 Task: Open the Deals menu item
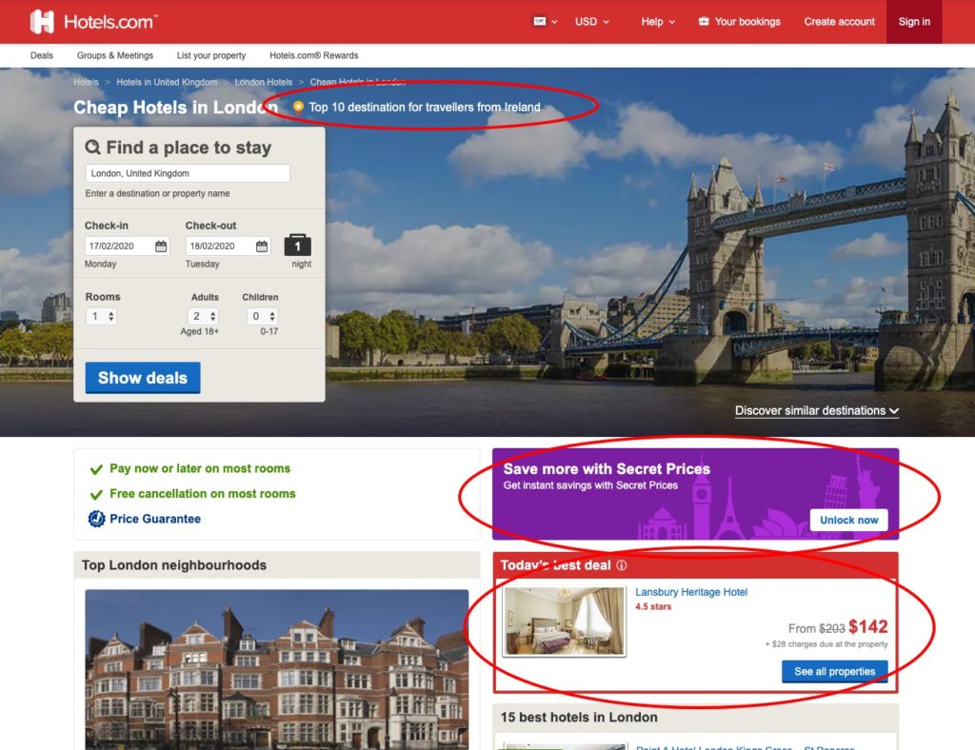[x=42, y=55]
